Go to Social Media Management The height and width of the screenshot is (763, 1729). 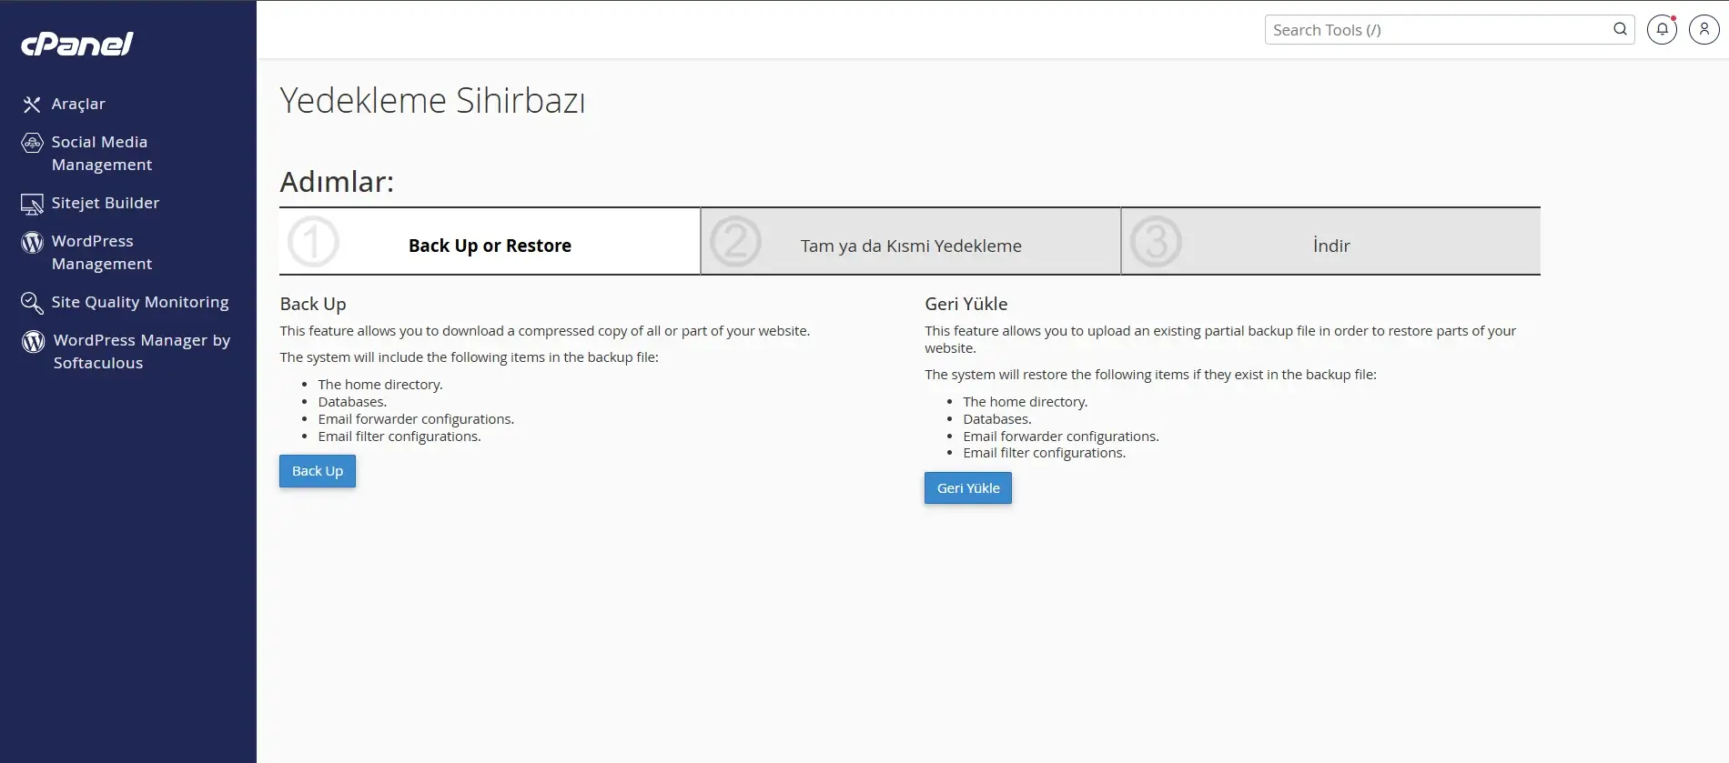pyautogui.click(x=102, y=154)
